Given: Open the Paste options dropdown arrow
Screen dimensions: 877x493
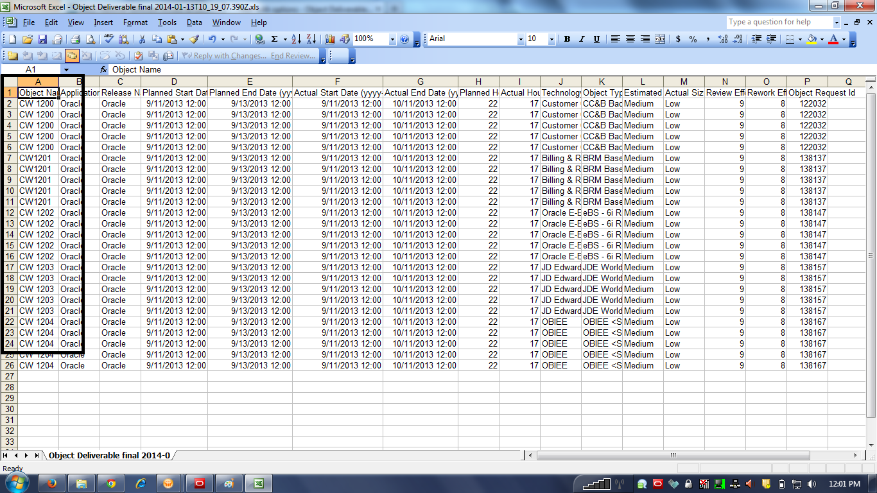Looking at the screenshot, I should click(182, 39).
